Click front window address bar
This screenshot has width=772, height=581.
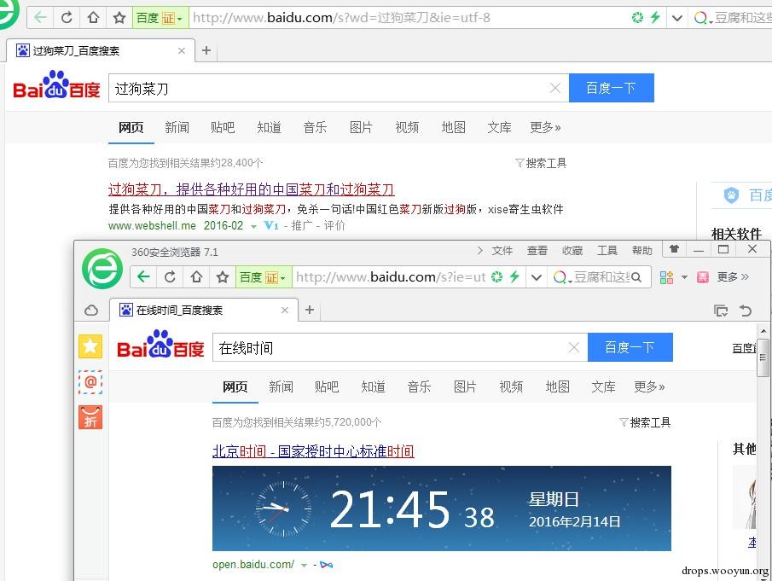tap(391, 277)
